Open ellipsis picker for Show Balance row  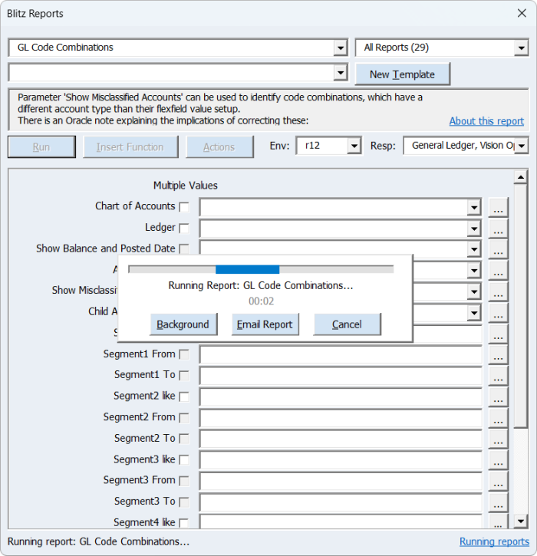pyautogui.click(x=498, y=249)
